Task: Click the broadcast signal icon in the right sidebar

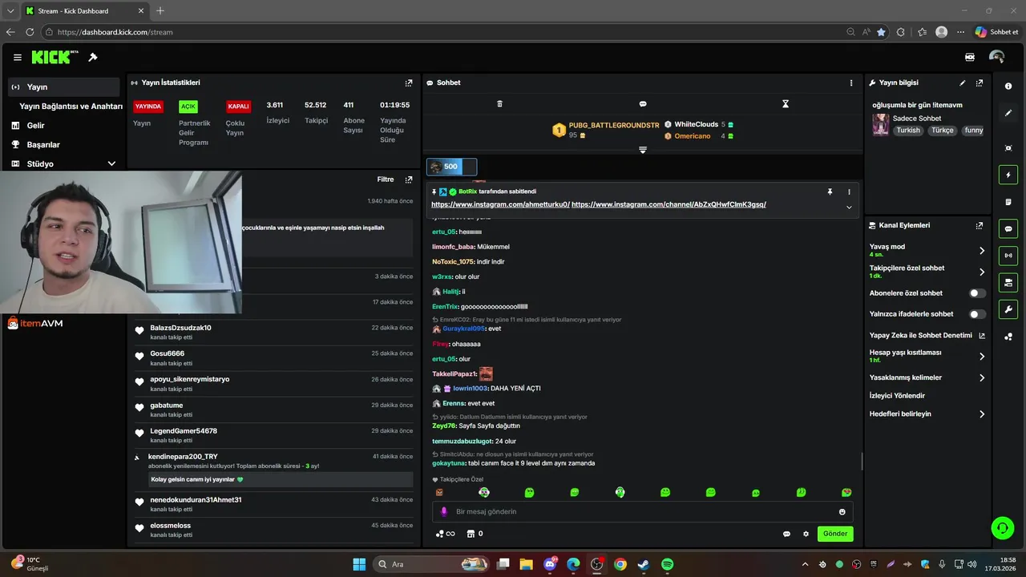Action: click(x=1008, y=256)
